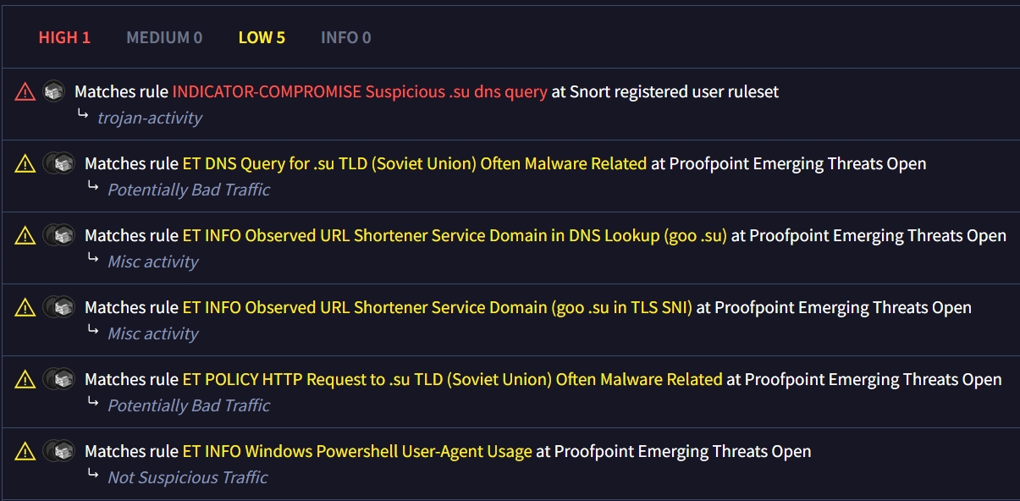Open the INFO 0 severity tab
Viewport: 1020px width, 501px height.
[345, 37]
